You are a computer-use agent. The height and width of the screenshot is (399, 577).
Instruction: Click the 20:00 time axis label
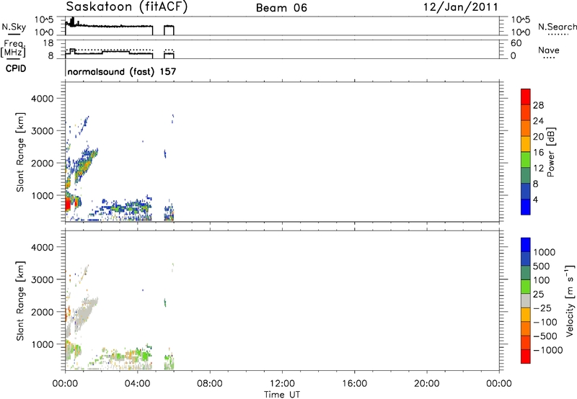coord(426,384)
